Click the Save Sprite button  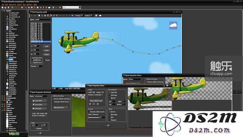(x=39, y=105)
